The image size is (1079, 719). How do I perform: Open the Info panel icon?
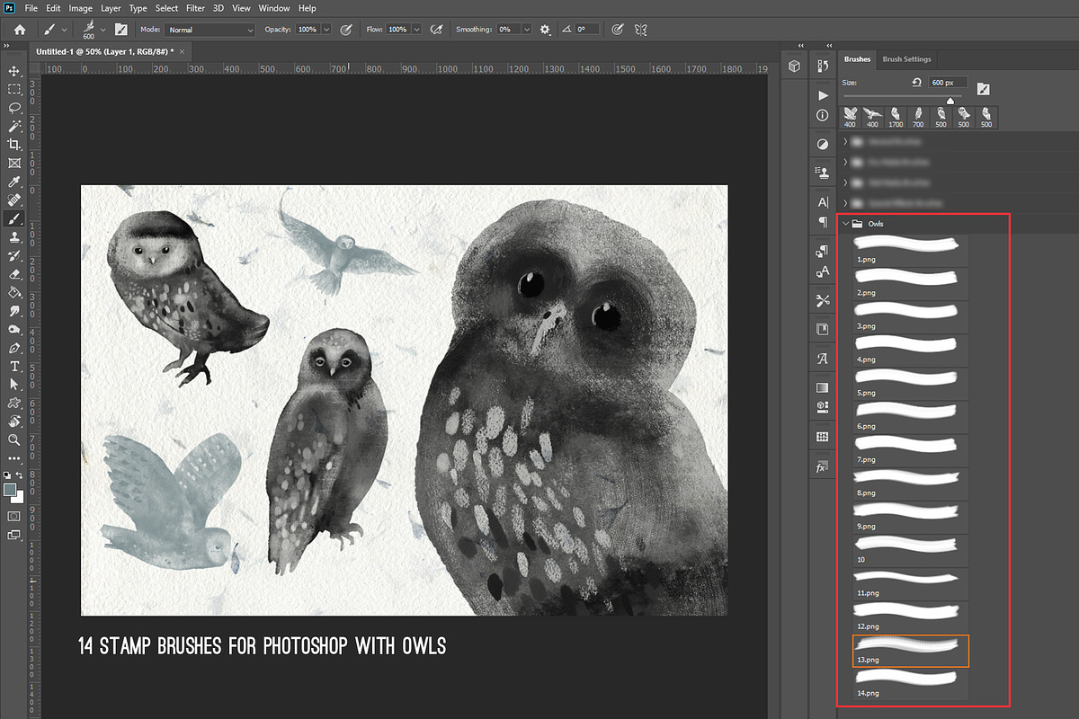pyautogui.click(x=822, y=115)
